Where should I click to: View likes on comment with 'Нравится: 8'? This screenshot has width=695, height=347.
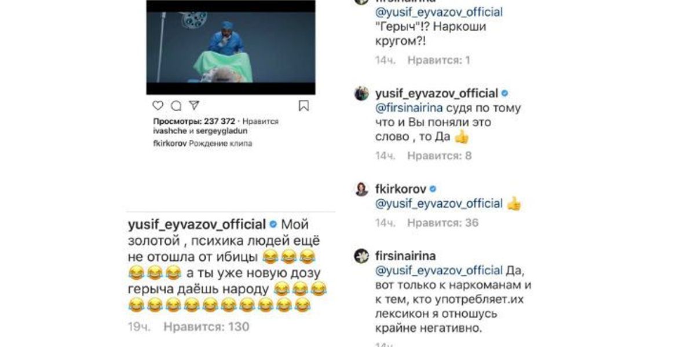(x=440, y=156)
